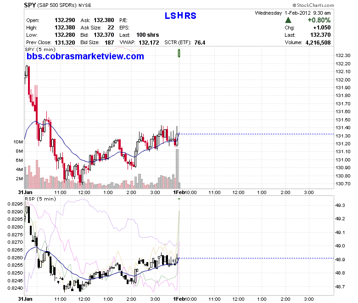Click the Chg value +1.050
This screenshot has width=358, height=303.
click(322, 28)
